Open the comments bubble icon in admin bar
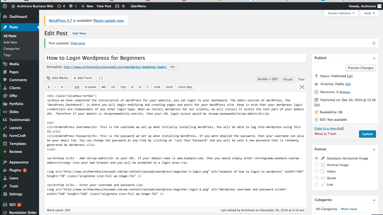 point(71,6)
